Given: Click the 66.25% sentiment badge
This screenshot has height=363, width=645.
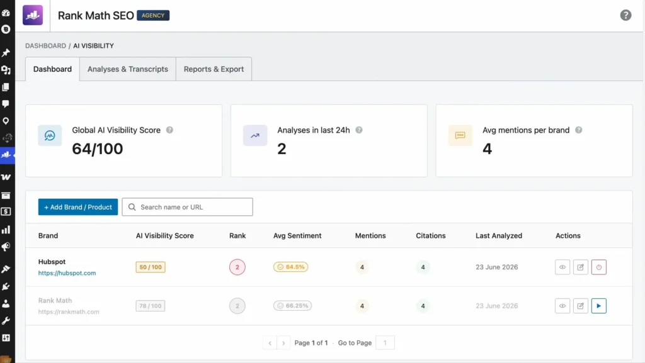Looking at the screenshot, I should [292, 306].
